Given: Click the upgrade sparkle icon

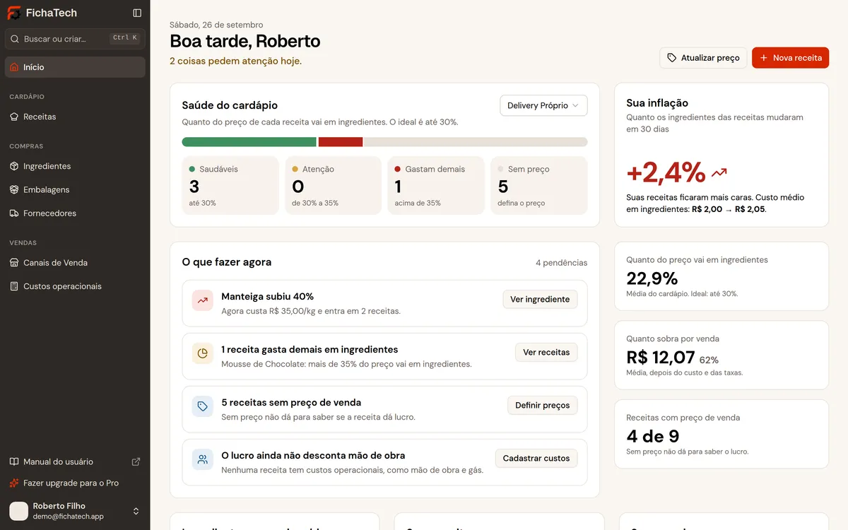Looking at the screenshot, I should point(14,483).
